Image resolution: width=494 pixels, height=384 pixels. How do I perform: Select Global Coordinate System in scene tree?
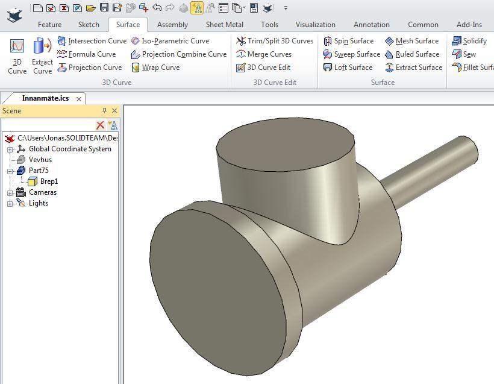tap(70, 149)
